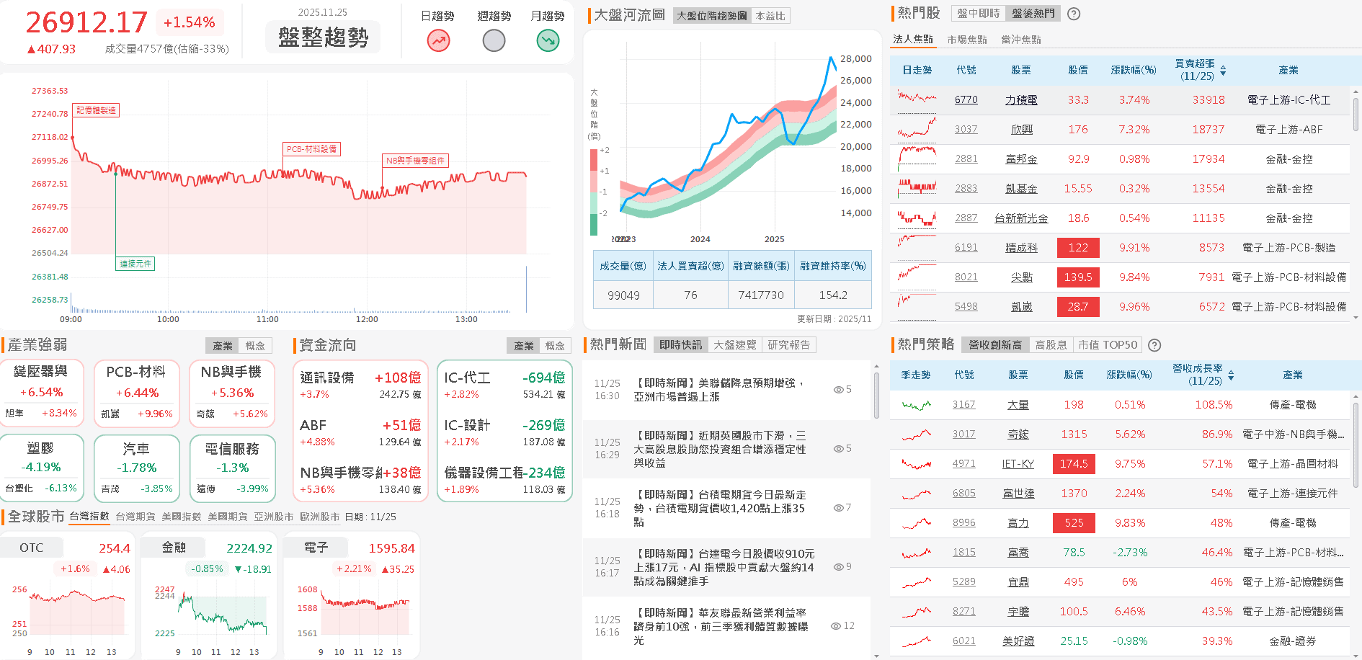This screenshot has height=660, width=1362.
Task: Open the 熱門策略 help question-mark icon
Action: [1154, 345]
